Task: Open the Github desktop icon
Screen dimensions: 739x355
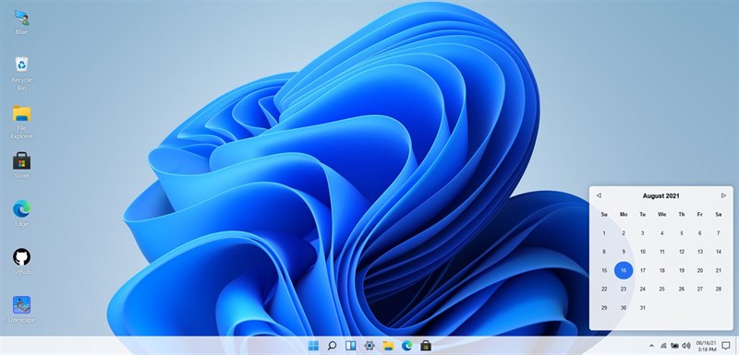Action: click(x=21, y=262)
